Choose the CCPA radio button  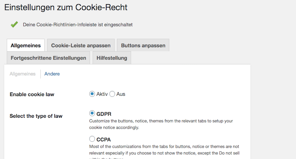[x=92, y=139]
